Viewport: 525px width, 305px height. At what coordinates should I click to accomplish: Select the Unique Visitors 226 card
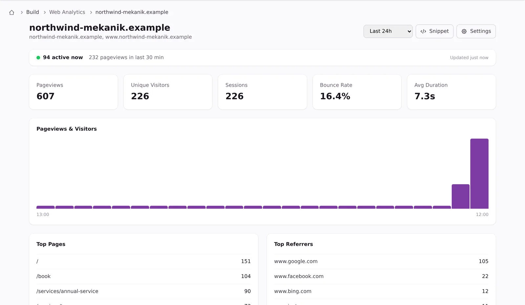(x=168, y=92)
